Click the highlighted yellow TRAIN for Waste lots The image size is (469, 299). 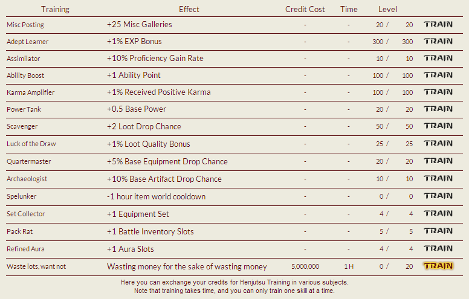(438, 266)
